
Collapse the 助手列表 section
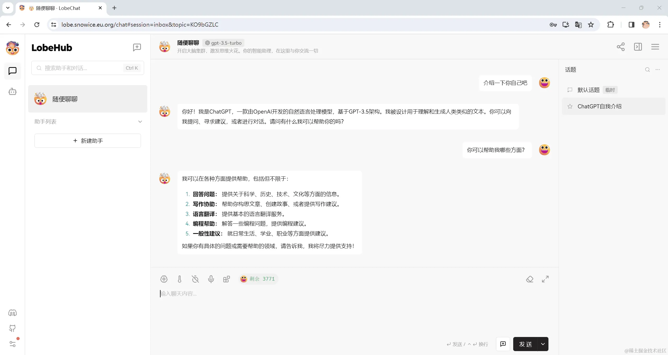click(x=140, y=121)
